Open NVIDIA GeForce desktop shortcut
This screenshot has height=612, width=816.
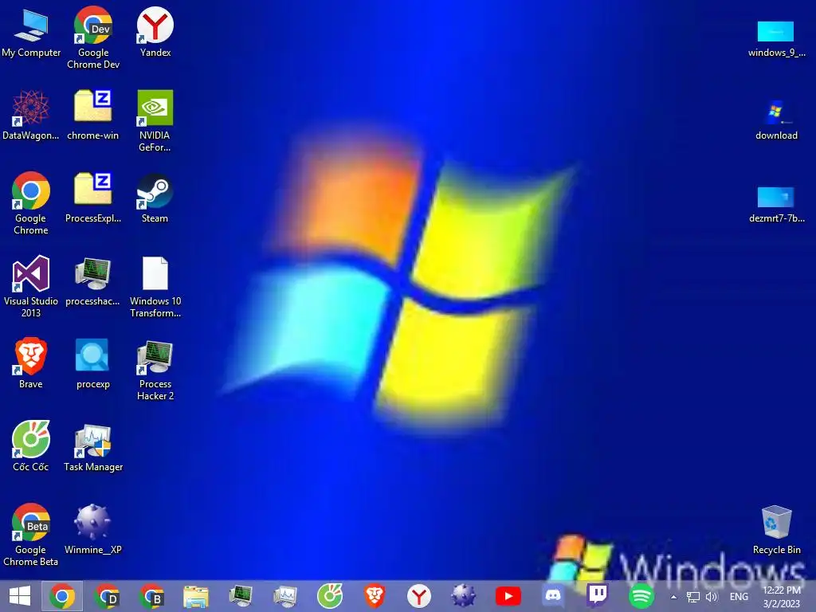click(x=155, y=121)
